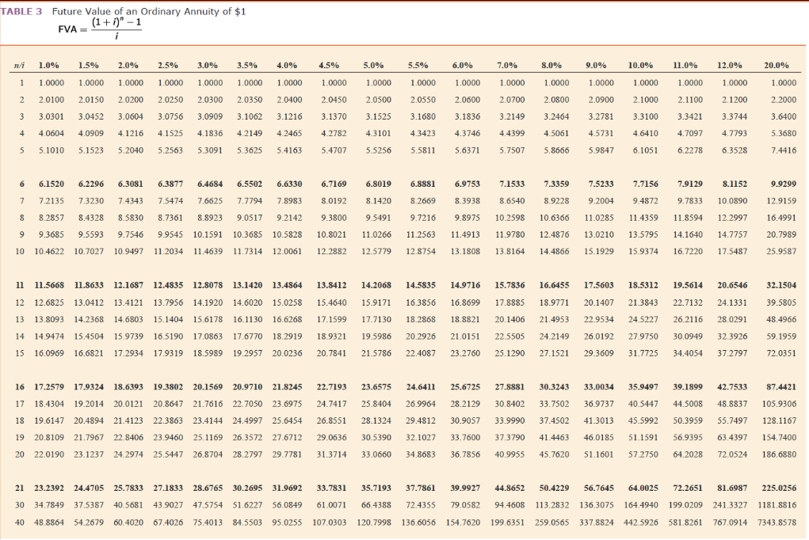
Task: Click the bold value 17.2579
Action: tap(50, 387)
